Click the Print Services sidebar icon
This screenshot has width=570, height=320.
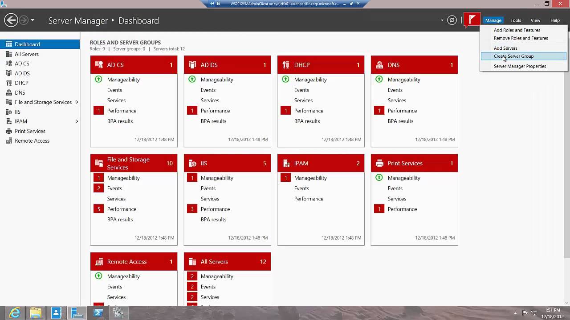click(8, 131)
